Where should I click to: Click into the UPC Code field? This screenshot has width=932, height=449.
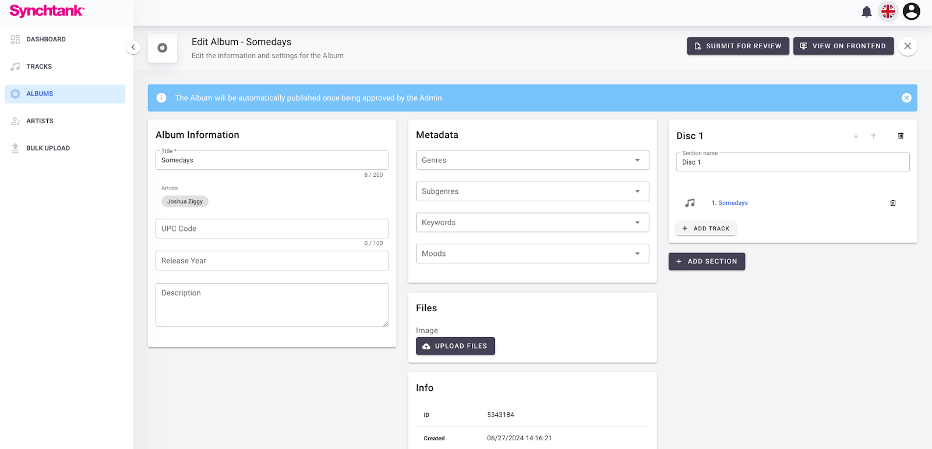click(x=271, y=229)
